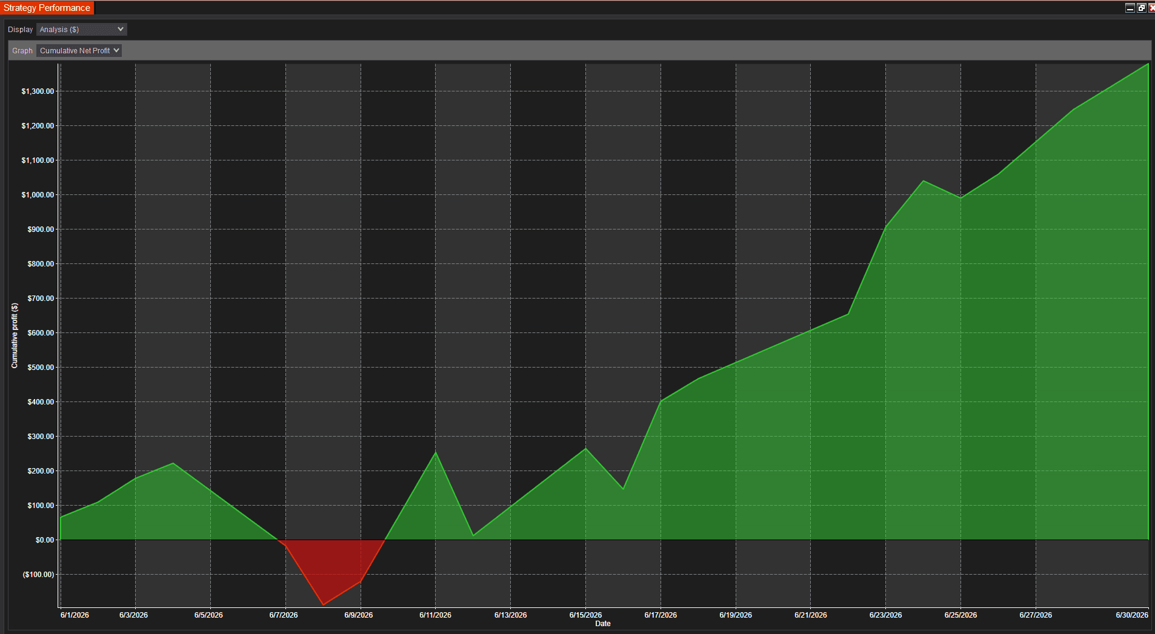
Task: Click the Date x-axis title
Action: [603, 624]
